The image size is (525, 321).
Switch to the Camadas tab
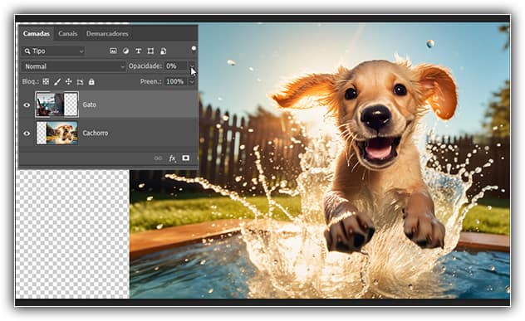pos(37,33)
